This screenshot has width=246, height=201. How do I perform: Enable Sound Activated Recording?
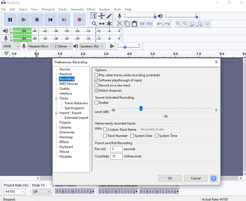pyautogui.click(x=96, y=102)
